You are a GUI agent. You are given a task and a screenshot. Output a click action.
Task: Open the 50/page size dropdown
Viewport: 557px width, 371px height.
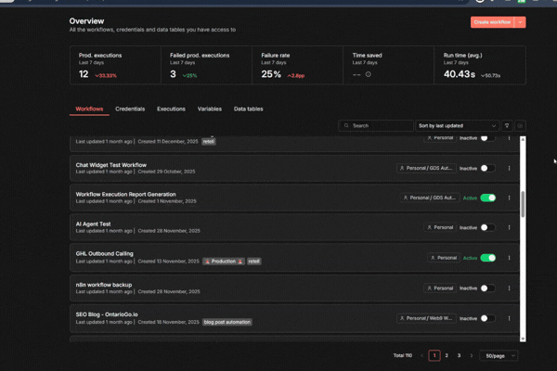(499, 356)
